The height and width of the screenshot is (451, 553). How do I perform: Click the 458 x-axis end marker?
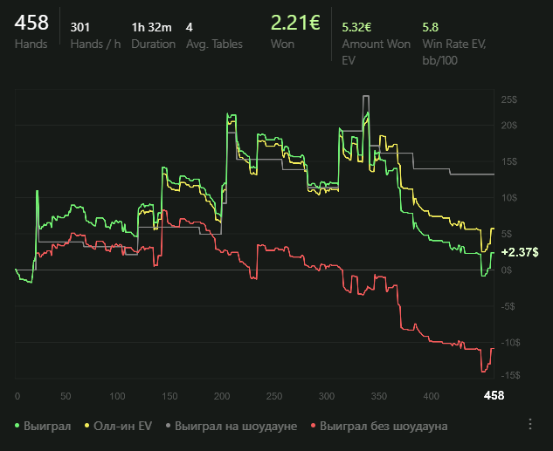494,396
